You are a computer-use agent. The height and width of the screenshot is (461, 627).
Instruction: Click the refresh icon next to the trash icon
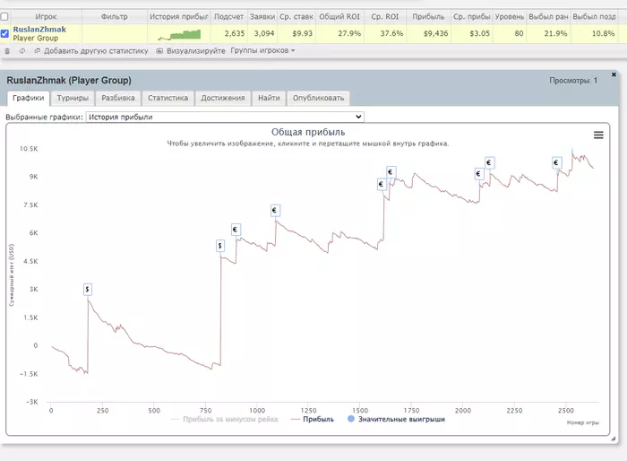point(22,51)
